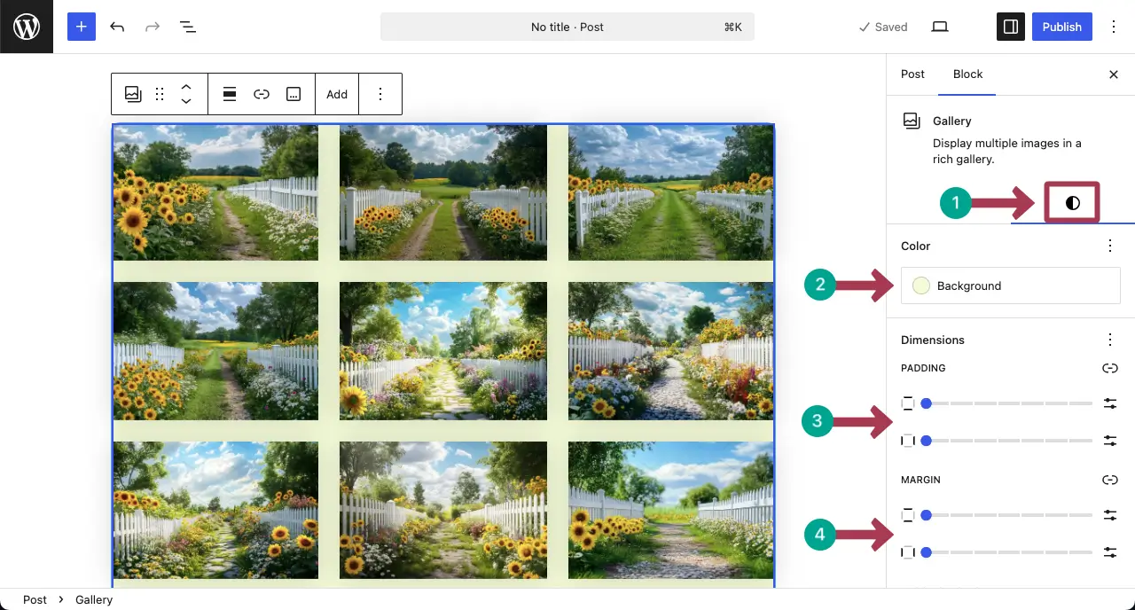Click the top-center sunflower path image

[443, 192]
